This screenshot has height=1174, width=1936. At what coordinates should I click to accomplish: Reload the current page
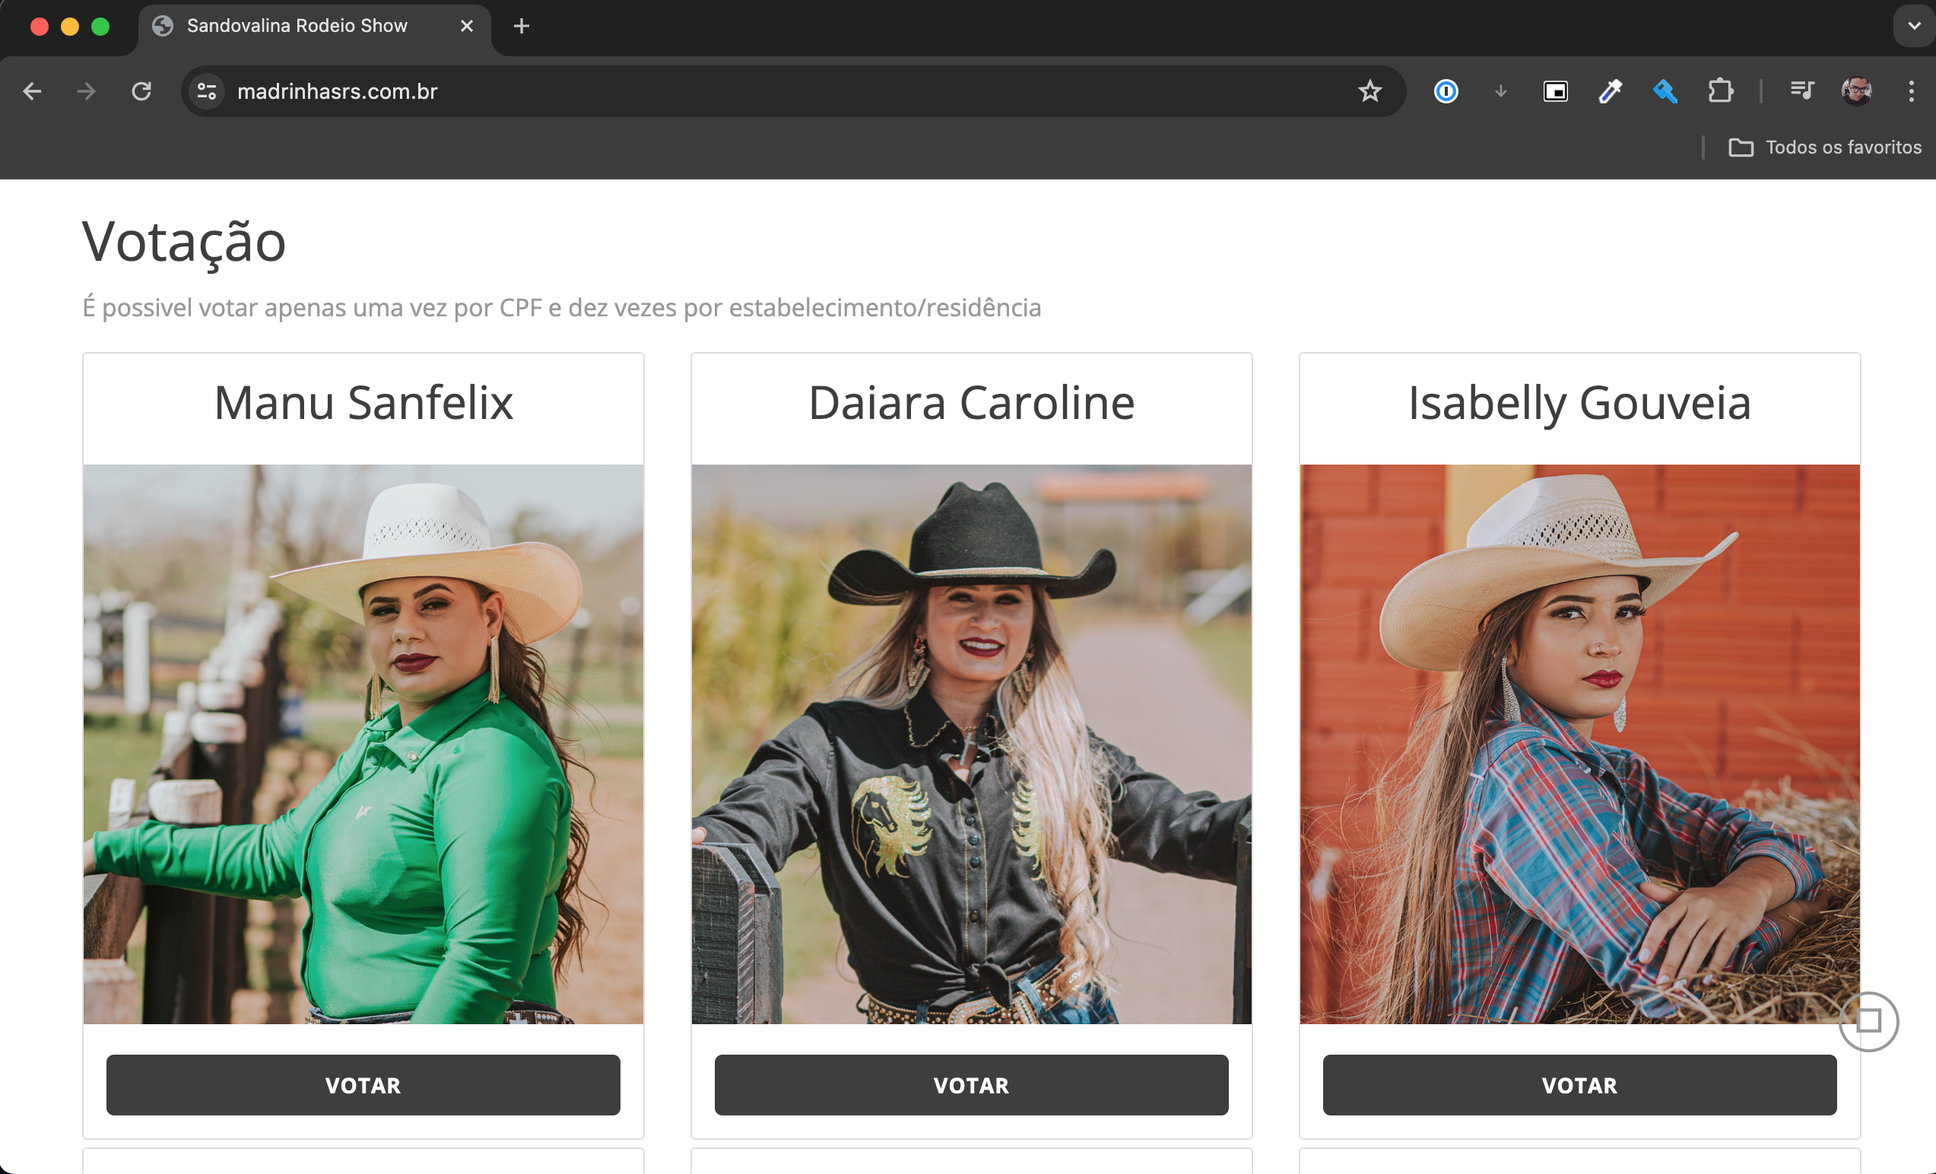point(141,91)
